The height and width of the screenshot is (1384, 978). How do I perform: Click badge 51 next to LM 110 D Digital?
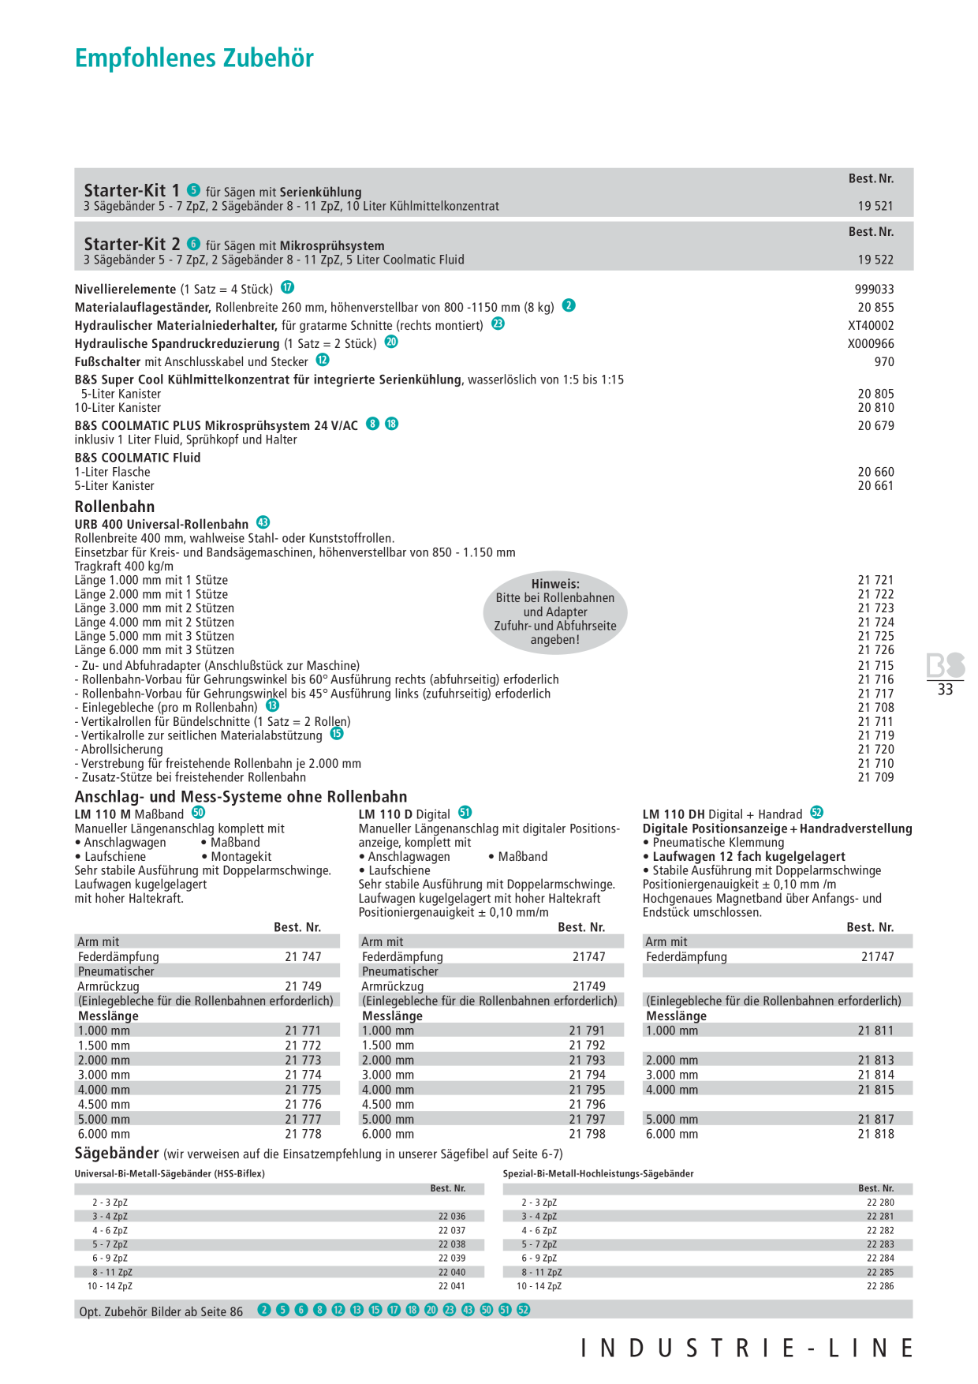[465, 813]
